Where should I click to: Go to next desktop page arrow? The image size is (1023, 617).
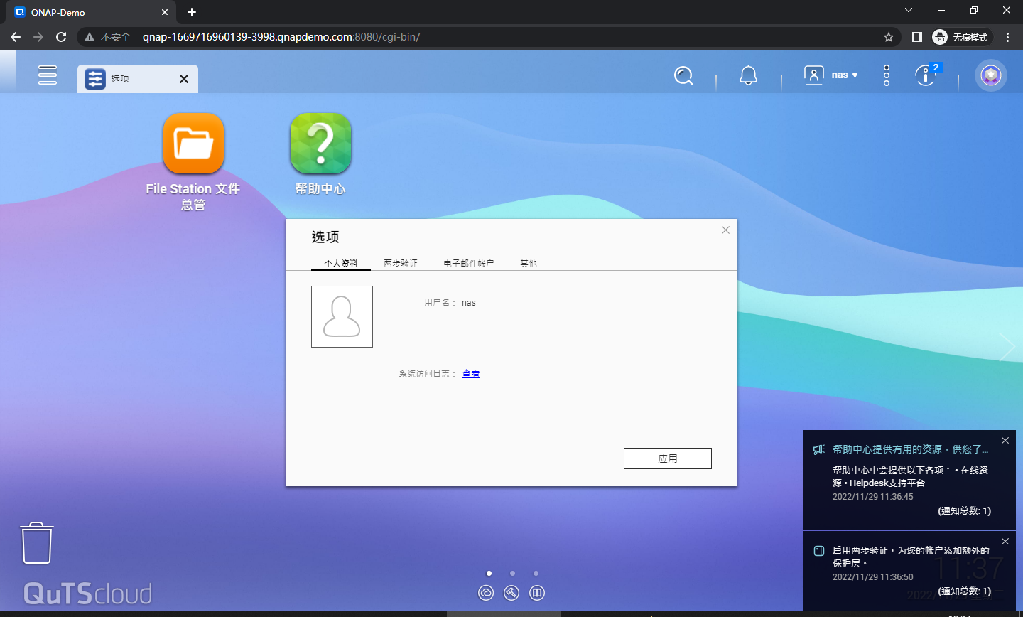coord(1007,347)
